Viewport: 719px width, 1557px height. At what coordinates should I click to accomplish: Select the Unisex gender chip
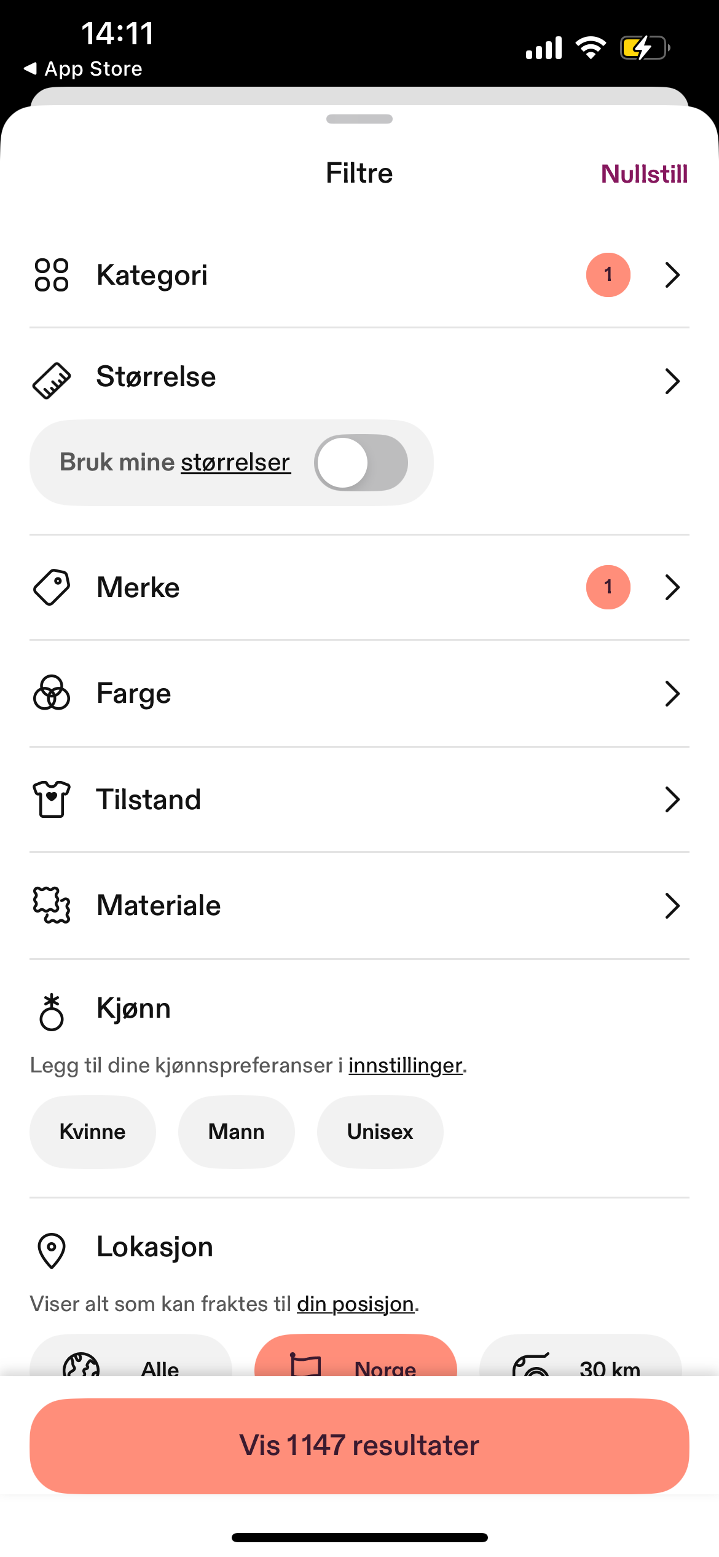[380, 1131]
